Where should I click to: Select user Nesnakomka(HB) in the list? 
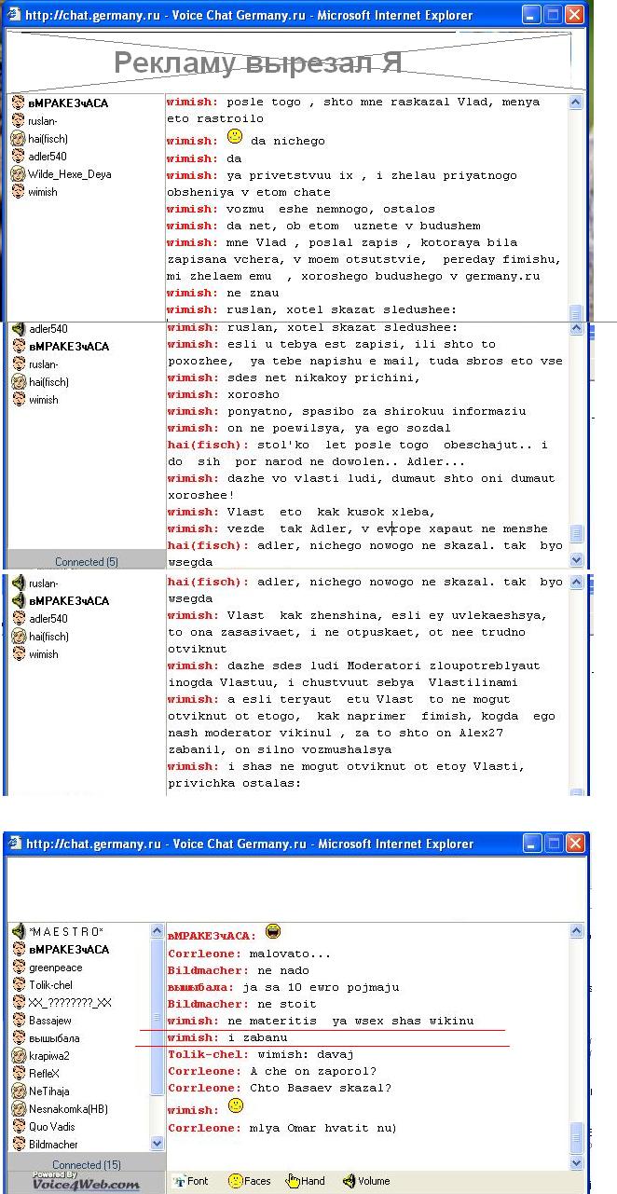coord(68,1109)
